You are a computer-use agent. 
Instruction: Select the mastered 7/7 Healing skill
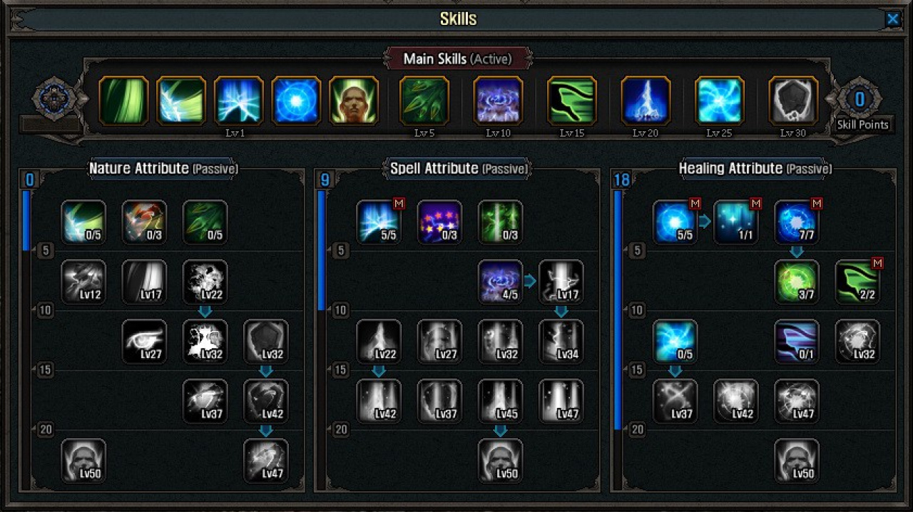click(x=797, y=222)
